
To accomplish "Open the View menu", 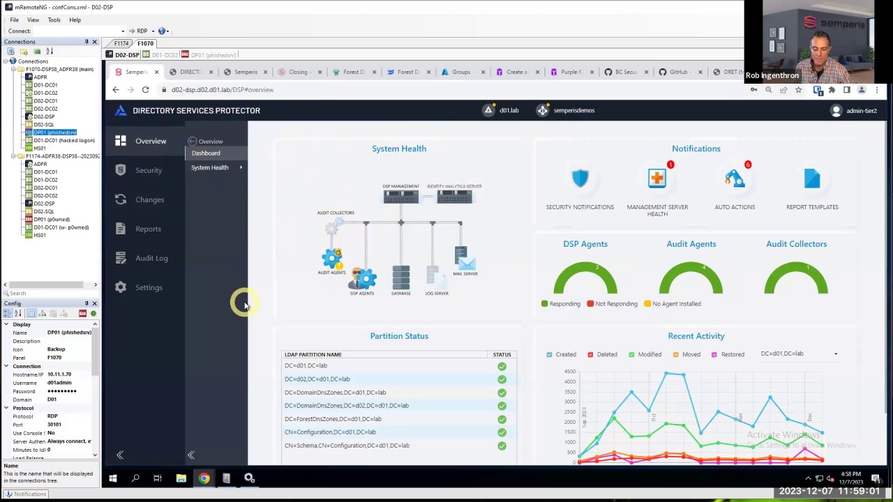I will (x=33, y=20).
